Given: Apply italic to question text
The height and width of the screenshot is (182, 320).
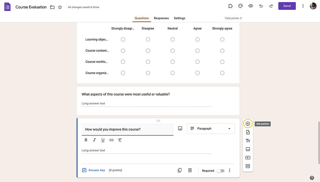Looking at the screenshot, I should [x=94, y=140].
